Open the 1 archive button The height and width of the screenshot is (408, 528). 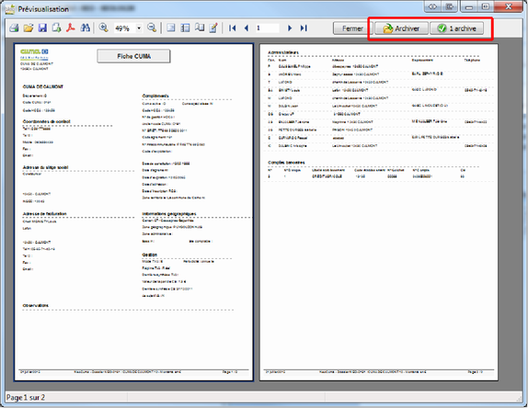click(x=457, y=28)
